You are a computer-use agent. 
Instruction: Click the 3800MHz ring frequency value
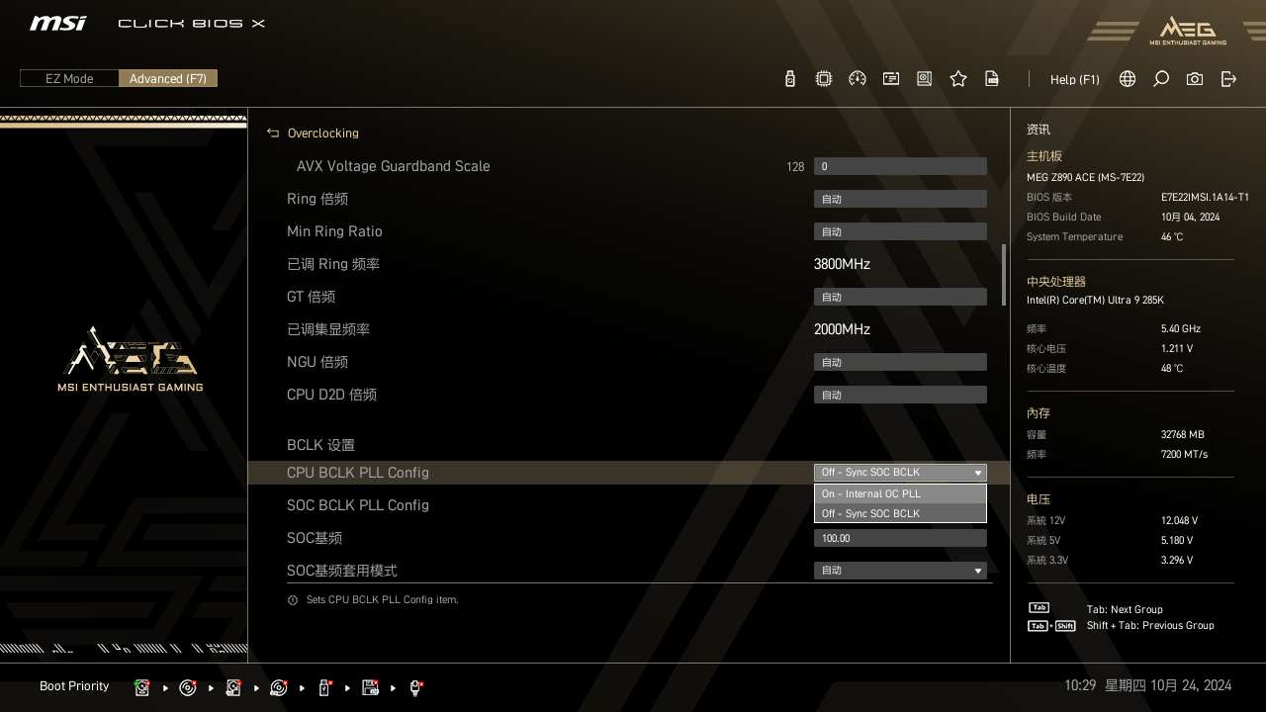tap(842, 264)
